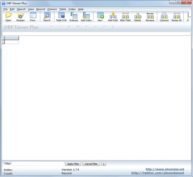193x177 pixels.
Task: Click the Search toolbar icon
Action: [x=47, y=17]
